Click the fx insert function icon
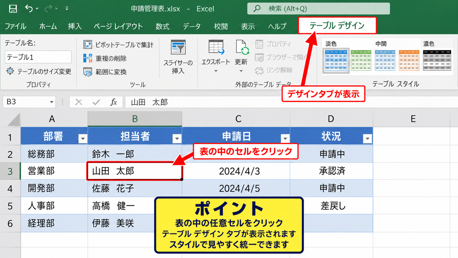This screenshot has height=258, width=458. point(113,102)
